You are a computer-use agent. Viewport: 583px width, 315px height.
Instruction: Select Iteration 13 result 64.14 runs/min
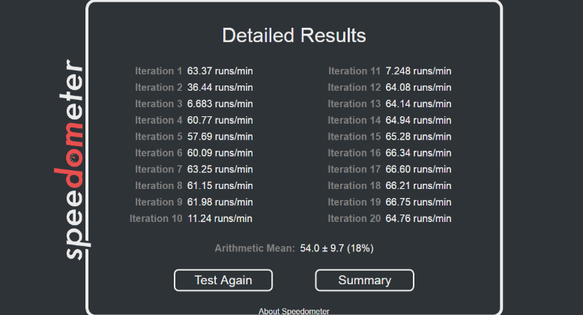click(418, 103)
